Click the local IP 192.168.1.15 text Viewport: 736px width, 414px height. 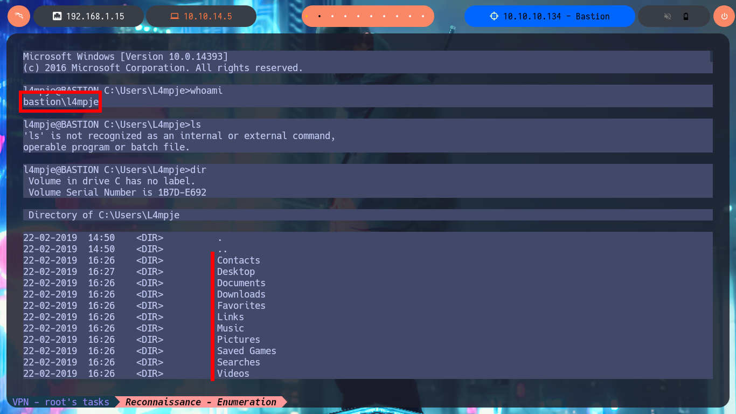click(x=95, y=16)
